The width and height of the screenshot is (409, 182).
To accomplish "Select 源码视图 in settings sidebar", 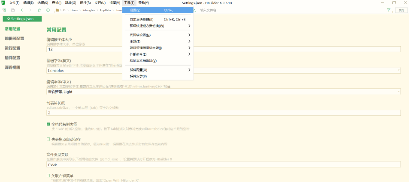I will tap(12, 67).
